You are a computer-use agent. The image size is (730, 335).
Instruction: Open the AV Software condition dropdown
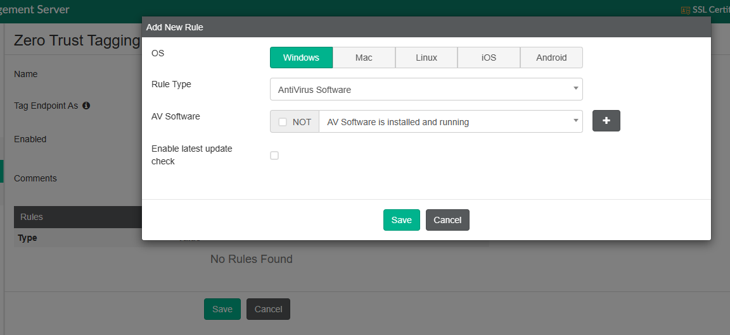451,122
